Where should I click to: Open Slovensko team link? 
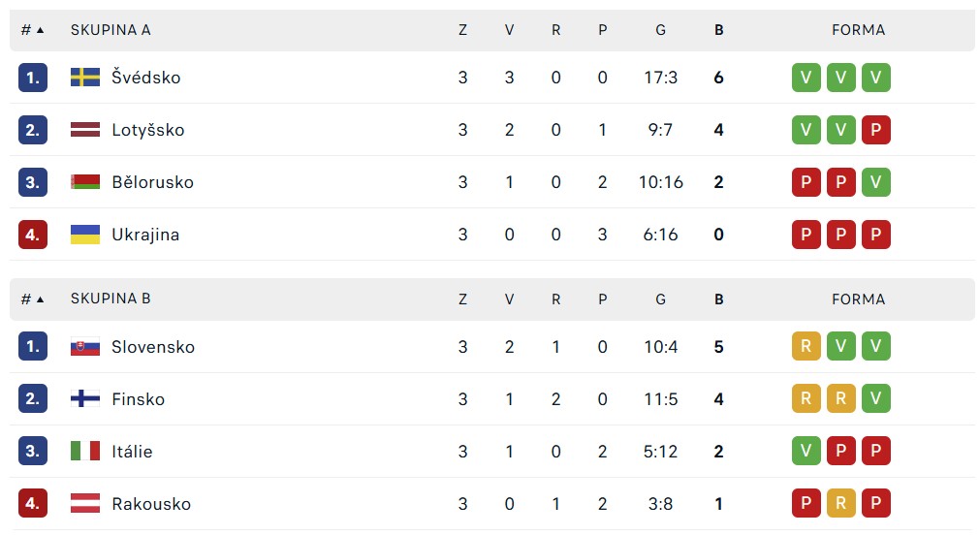coord(153,347)
